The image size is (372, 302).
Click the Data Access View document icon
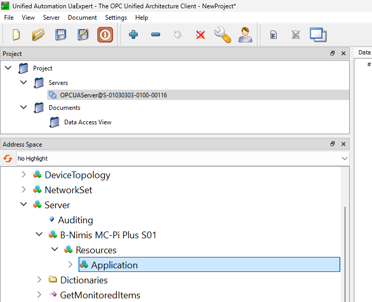(x=54, y=122)
